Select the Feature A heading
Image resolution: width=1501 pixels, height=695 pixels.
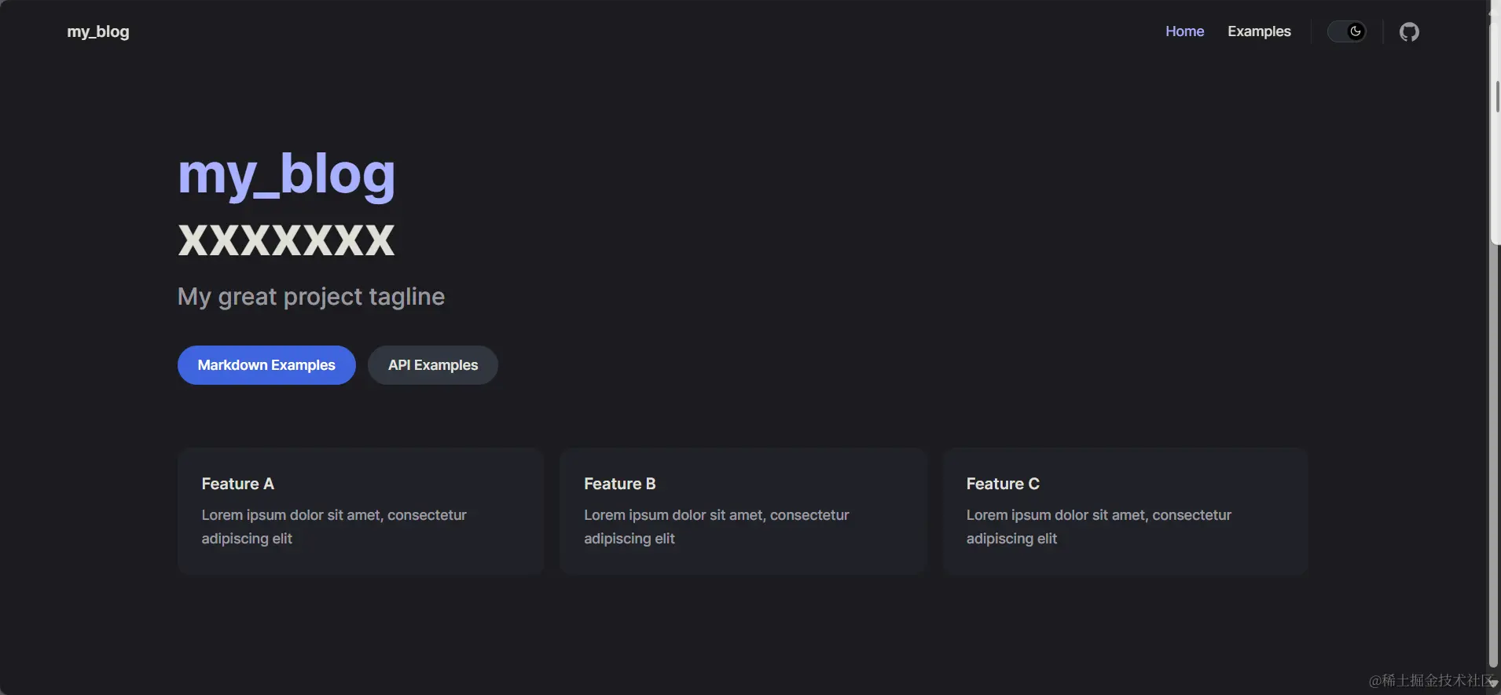pos(237,484)
